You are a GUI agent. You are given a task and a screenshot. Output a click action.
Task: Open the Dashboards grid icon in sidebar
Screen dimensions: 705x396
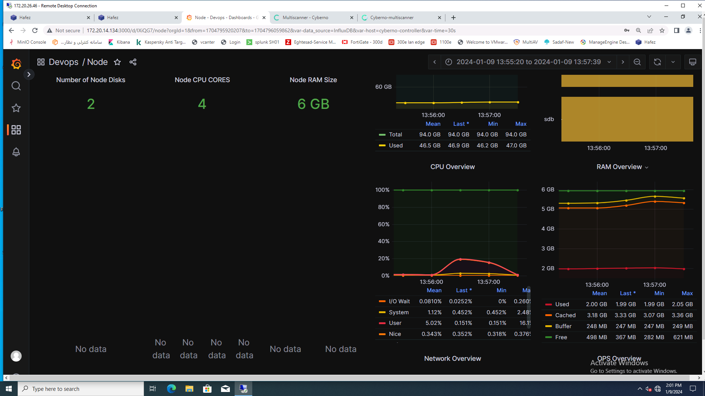pos(16,130)
